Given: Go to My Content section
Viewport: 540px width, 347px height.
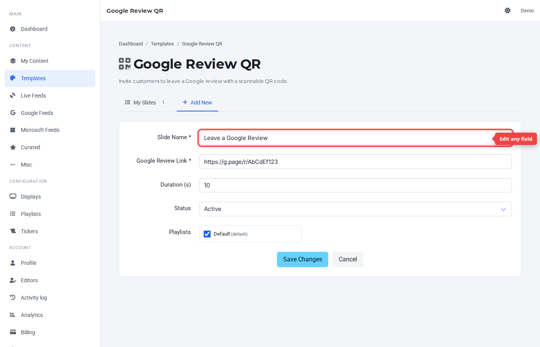Looking at the screenshot, I should point(50,61).
